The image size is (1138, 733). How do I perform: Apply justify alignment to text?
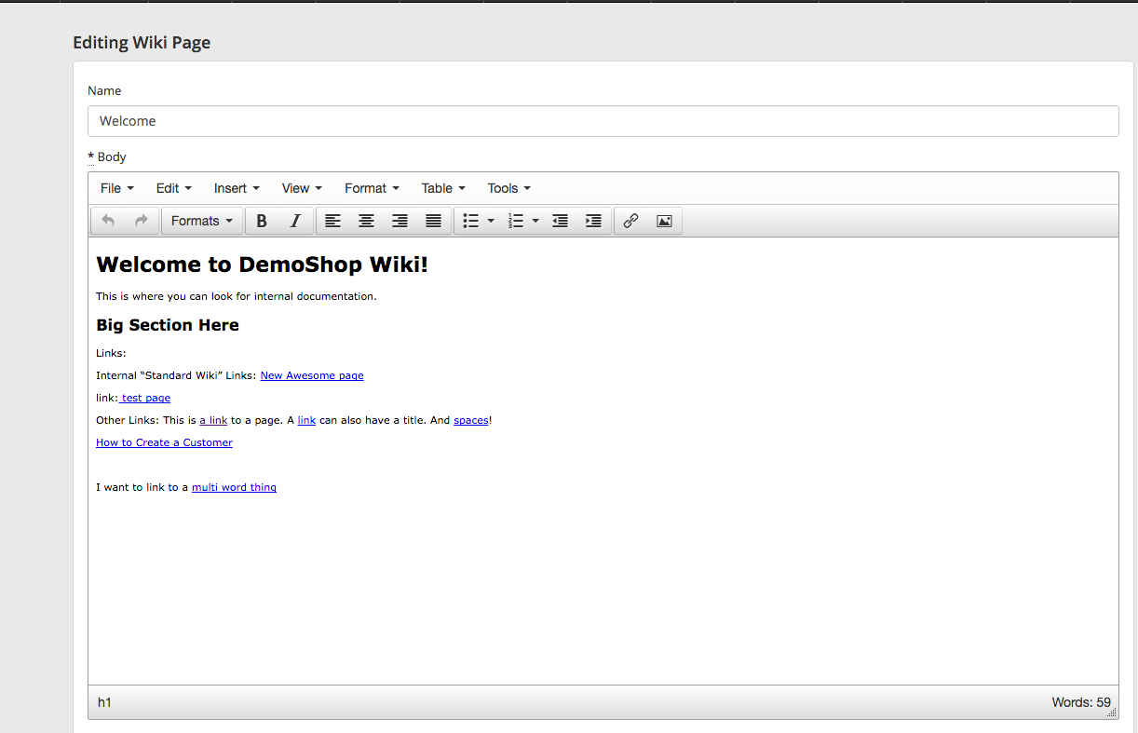coord(433,221)
